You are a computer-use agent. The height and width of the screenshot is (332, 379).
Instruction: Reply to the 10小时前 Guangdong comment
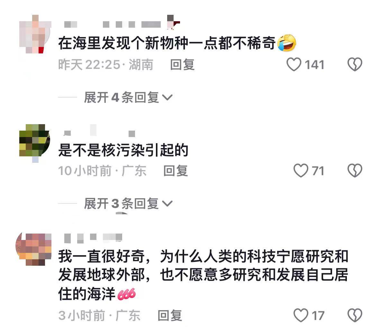coord(176,171)
